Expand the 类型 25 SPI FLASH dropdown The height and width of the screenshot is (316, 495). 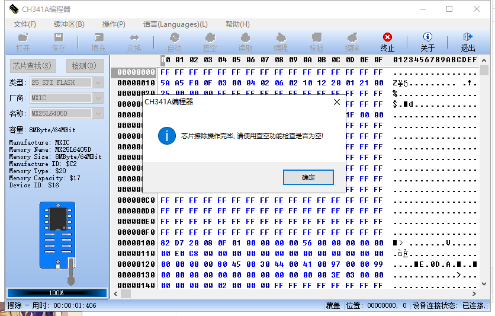coord(98,83)
